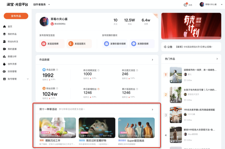Open 我的作品 via its layers icon
The image size is (225, 149).
pyautogui.click(x=4, y=34)
